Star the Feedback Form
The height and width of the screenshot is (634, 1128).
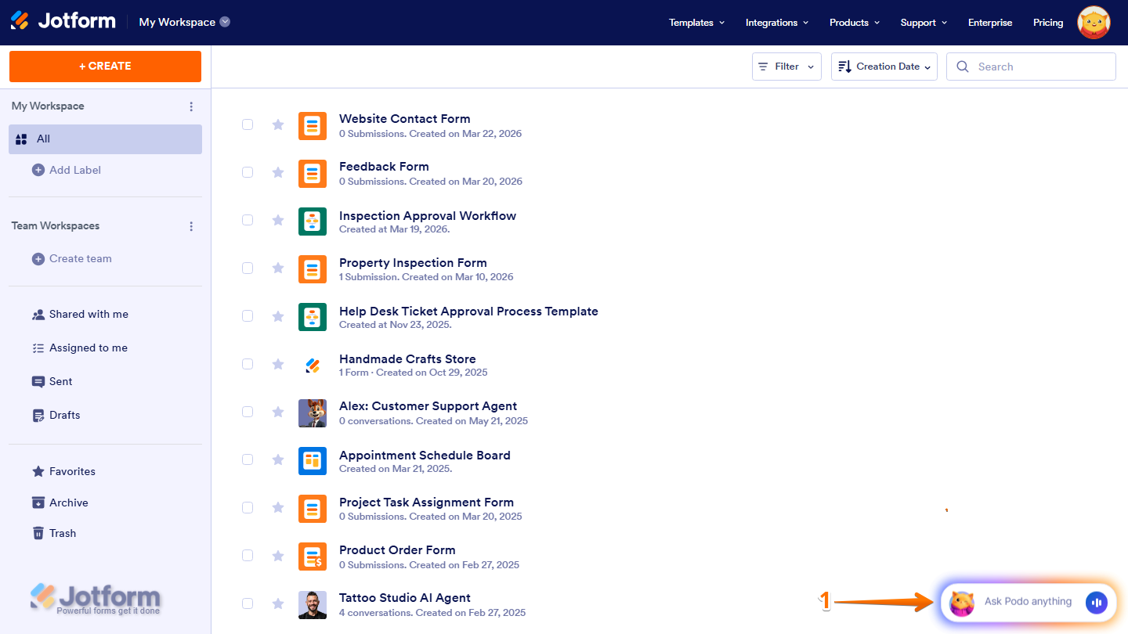click(277, 172)
